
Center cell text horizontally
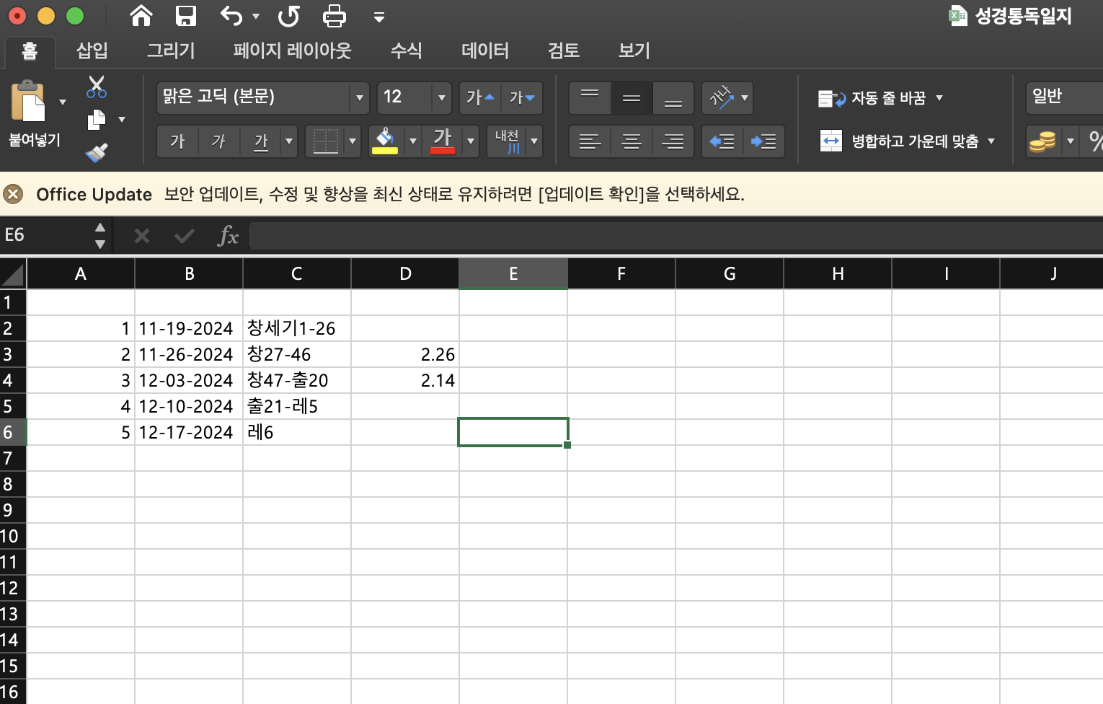tap(632, 141)
